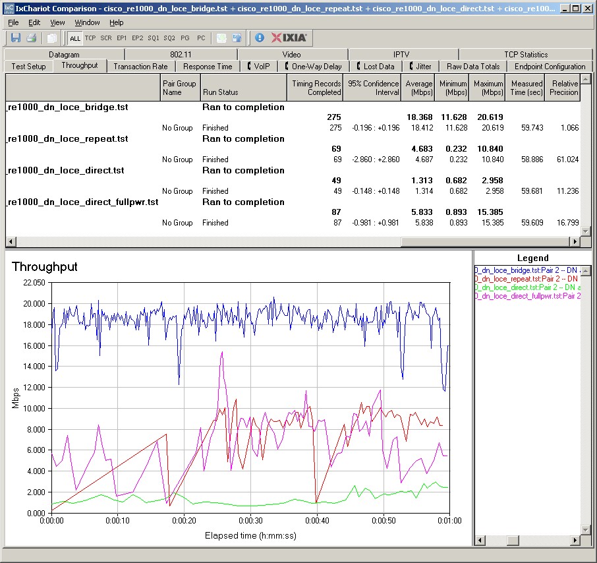
Task: Toggle the PC filter button
Action: [x=201, y=38]
